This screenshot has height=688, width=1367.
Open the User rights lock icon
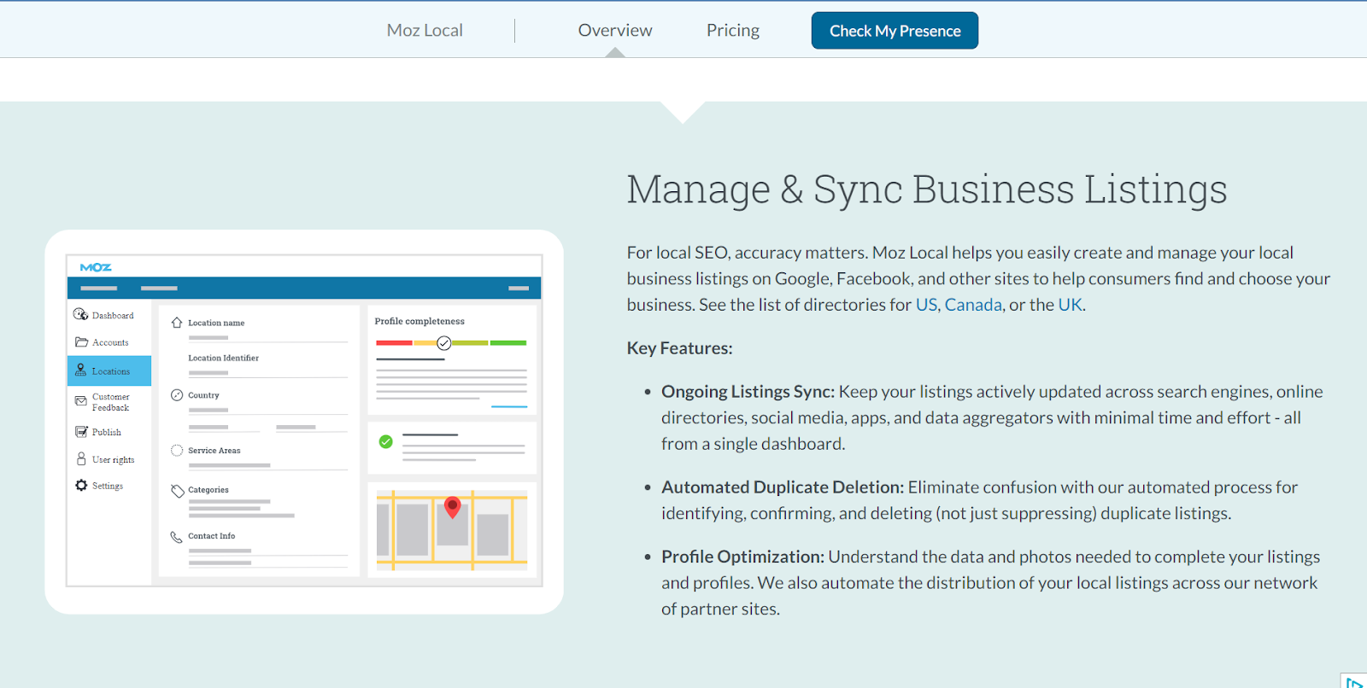[x=81, y=459]
